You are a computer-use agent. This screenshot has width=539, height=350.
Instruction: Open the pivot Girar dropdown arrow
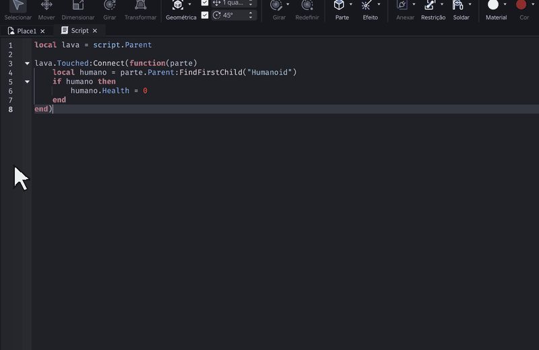288,5
